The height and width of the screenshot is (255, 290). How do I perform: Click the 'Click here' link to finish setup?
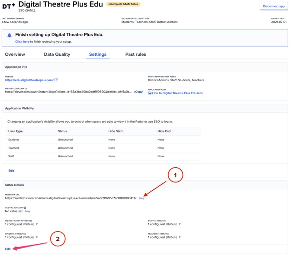(x=22, y=41)
